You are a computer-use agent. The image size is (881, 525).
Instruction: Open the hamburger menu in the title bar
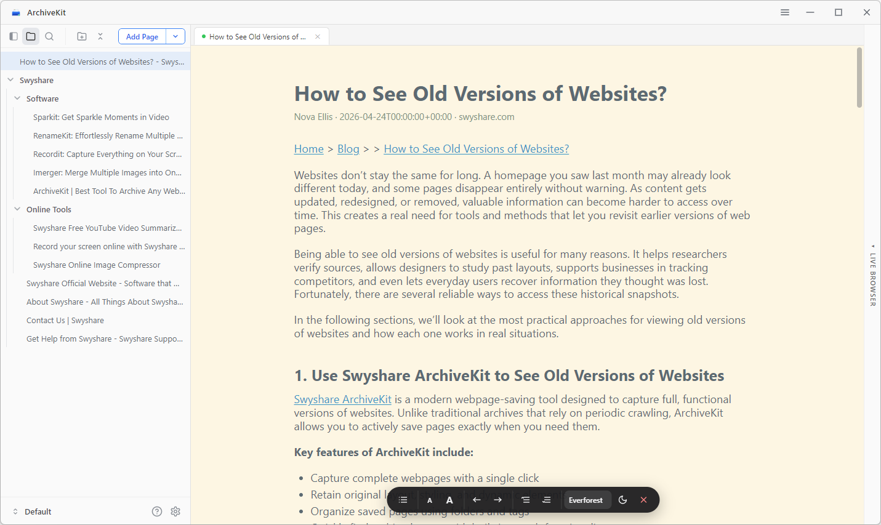pos(785,12)
